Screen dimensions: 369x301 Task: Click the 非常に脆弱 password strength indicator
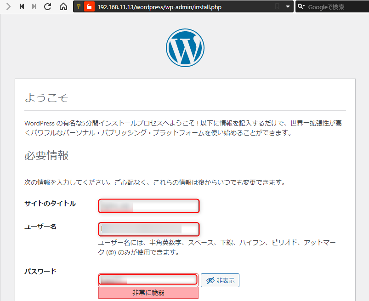148,293
